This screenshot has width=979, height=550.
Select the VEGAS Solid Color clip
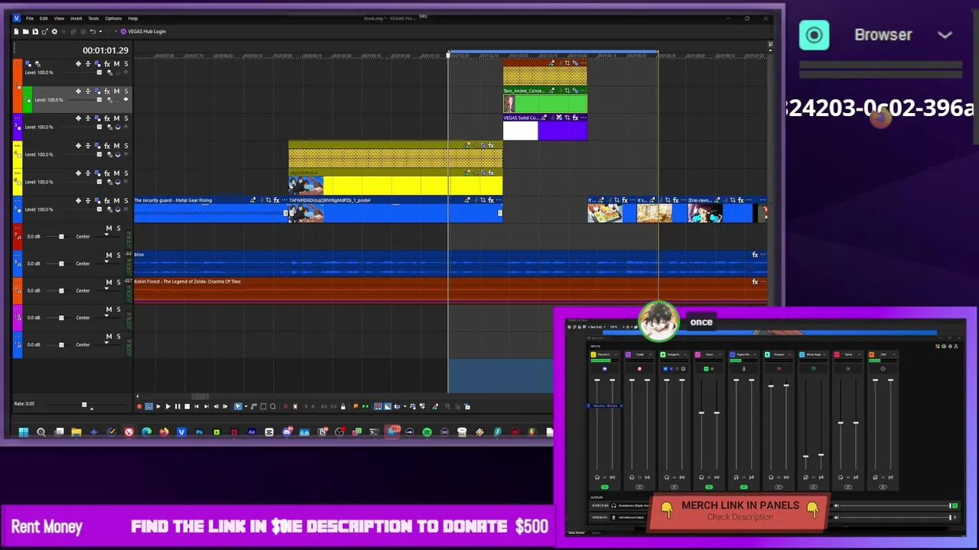point(545,127)
